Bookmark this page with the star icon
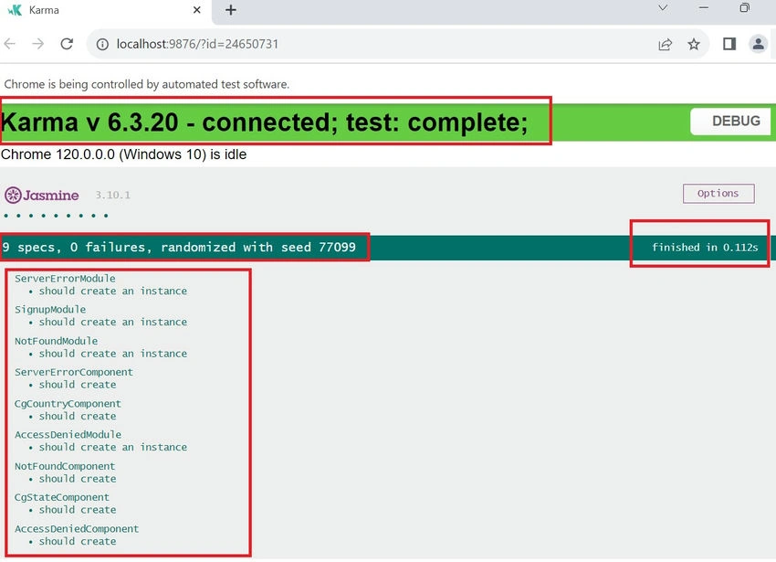 tap(694, 45)
